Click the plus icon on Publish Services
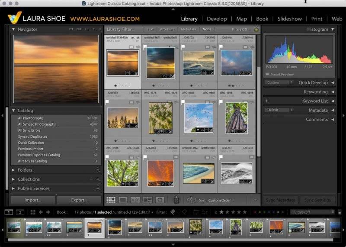346x247 pixels. pyautogui.click(x=98, y=188)
